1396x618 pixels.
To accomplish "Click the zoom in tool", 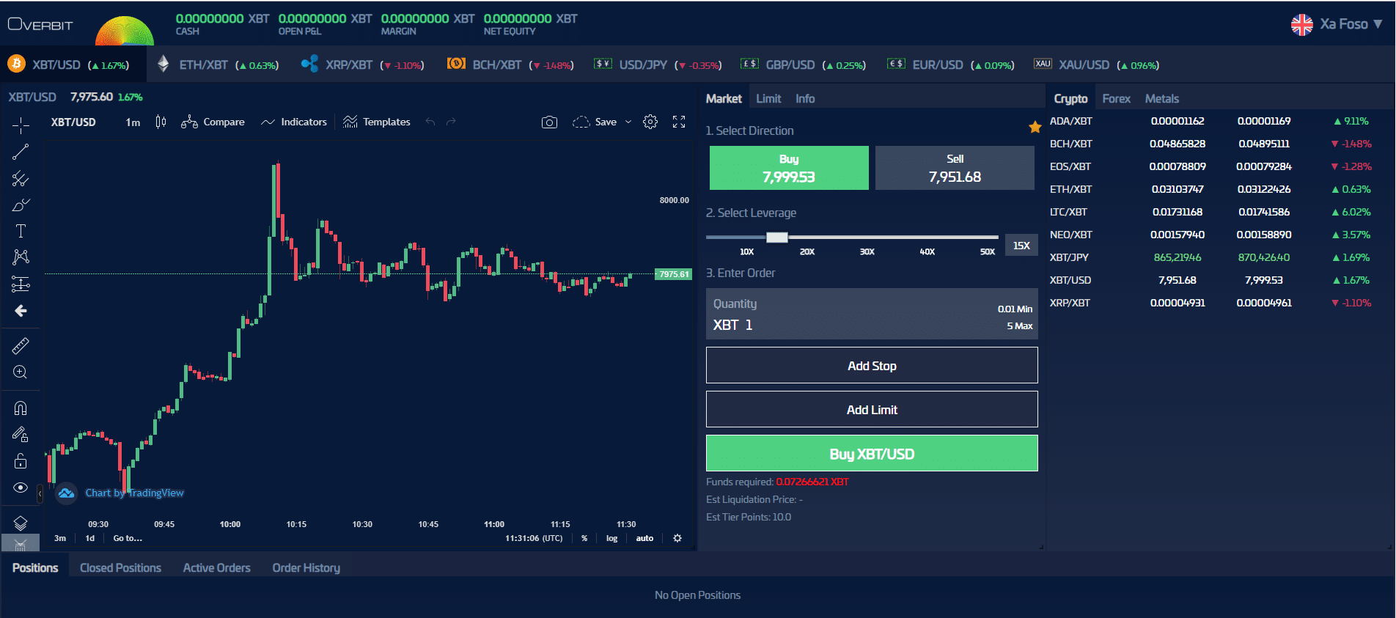I will [x=21, y=372].
